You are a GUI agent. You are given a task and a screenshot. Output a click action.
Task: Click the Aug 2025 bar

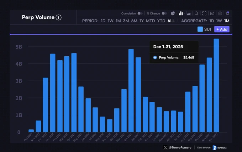188,112
